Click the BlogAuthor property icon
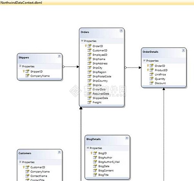The width and height of the screenshot is (194, 181). click(95, 157)
